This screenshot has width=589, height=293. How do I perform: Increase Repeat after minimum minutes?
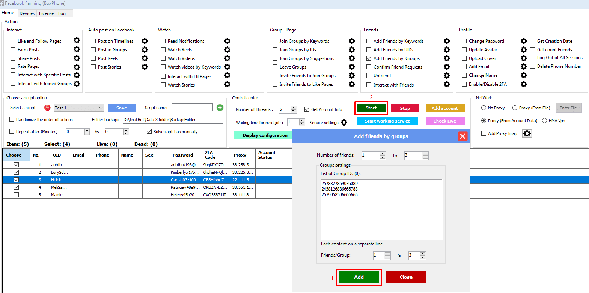click(x=87, y=130)
